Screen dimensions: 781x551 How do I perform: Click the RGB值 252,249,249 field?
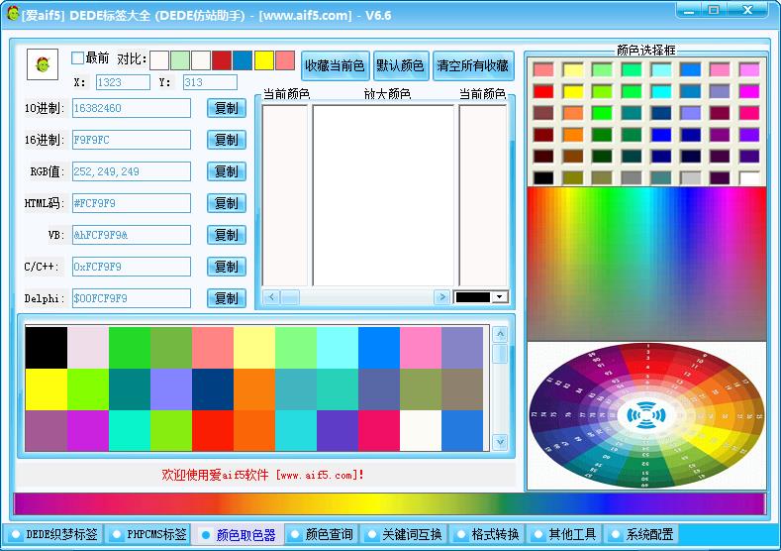(x=132, y=171)
